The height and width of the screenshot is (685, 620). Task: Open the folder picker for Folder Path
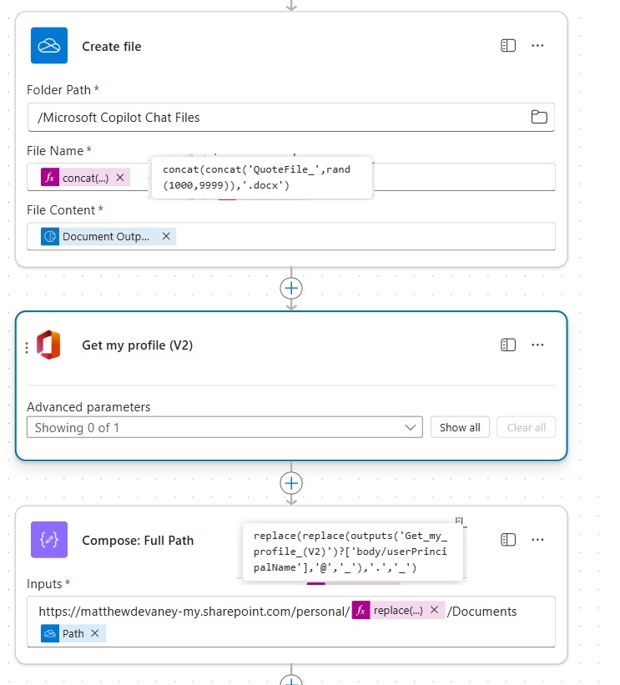(x=539, y=117)
